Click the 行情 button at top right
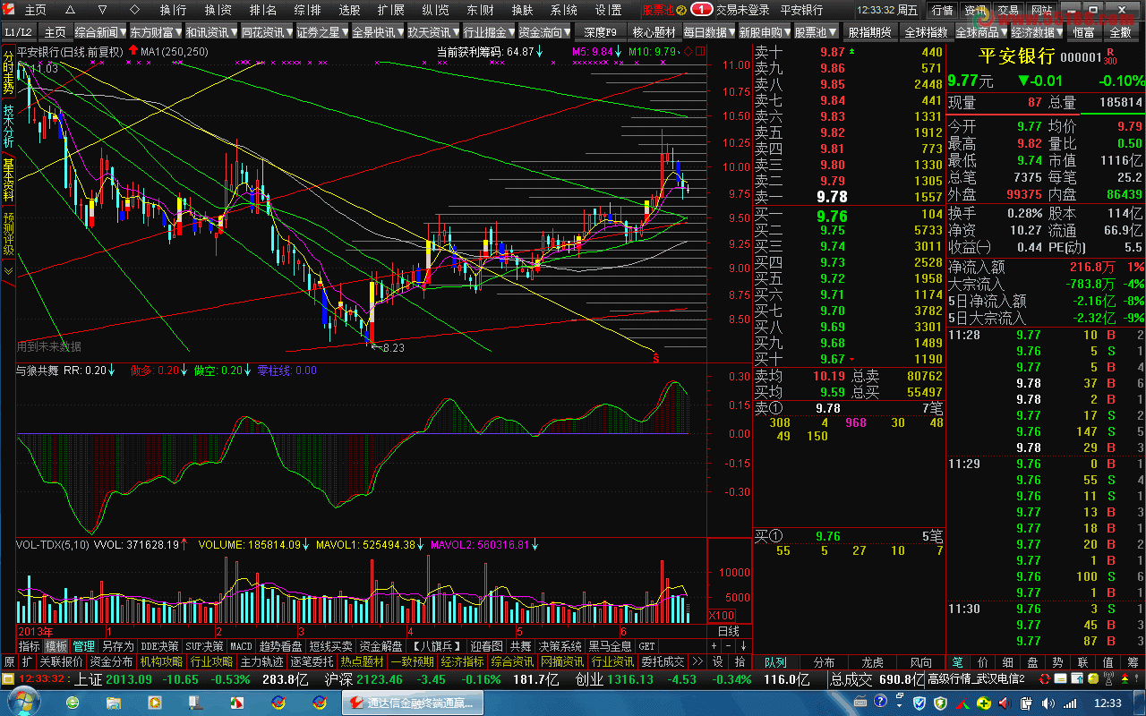 943,10
